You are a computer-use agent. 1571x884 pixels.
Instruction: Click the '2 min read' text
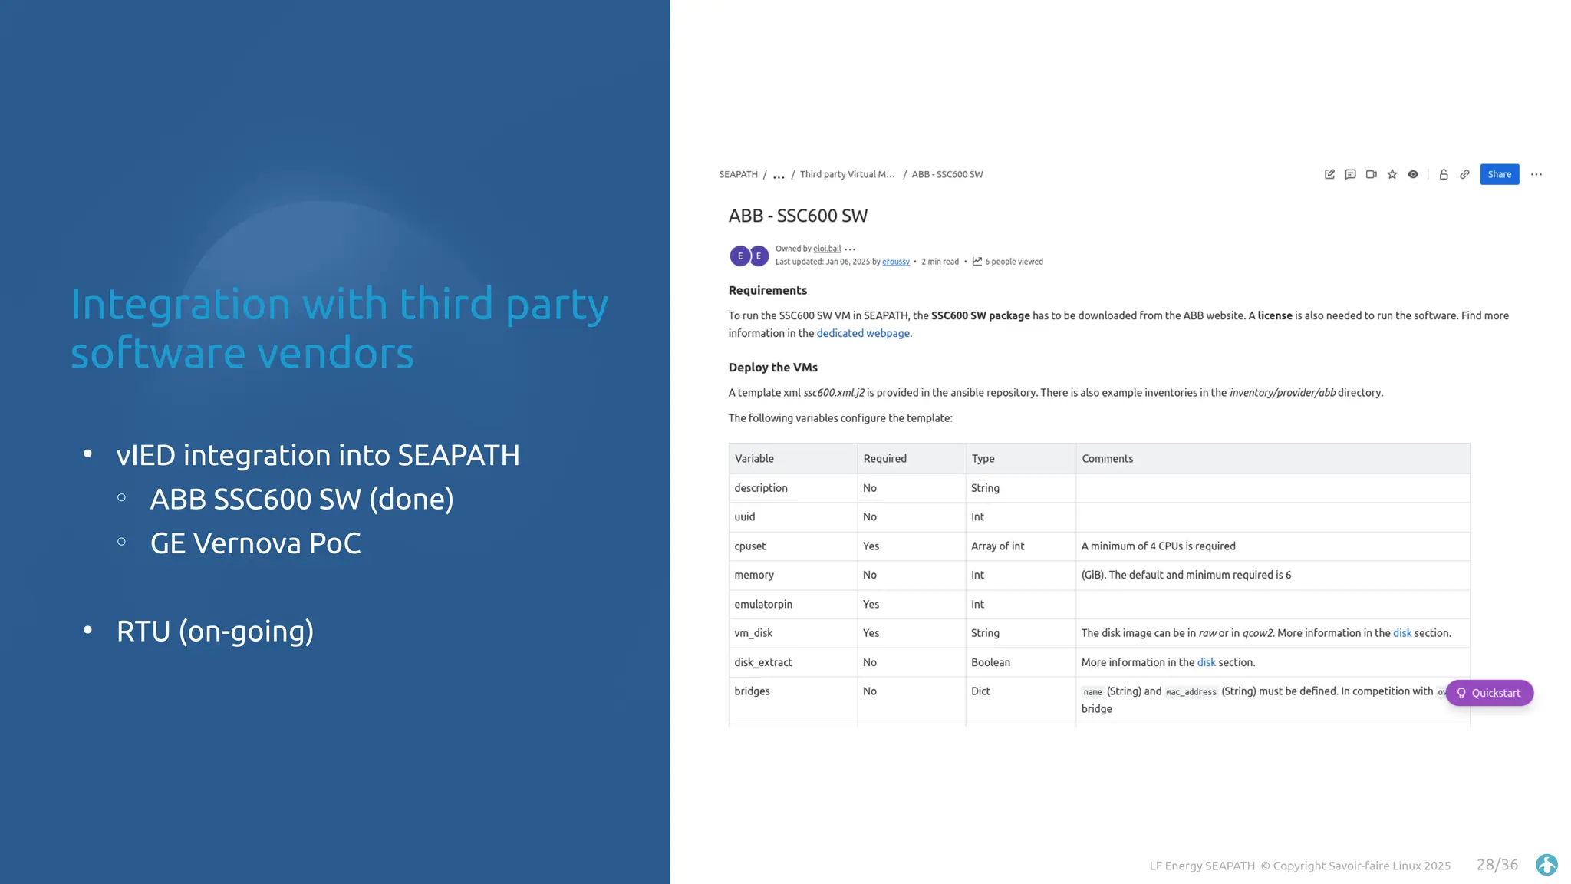point(940,262)
